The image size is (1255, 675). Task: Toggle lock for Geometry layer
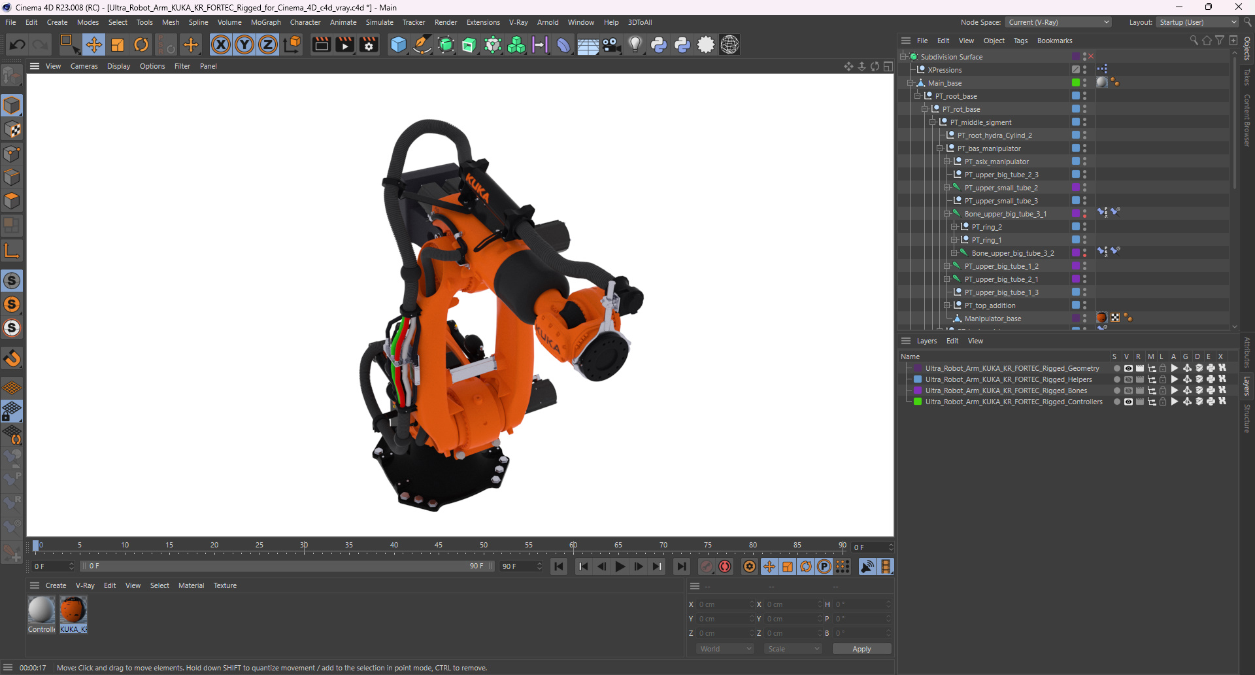point(1163,368)
